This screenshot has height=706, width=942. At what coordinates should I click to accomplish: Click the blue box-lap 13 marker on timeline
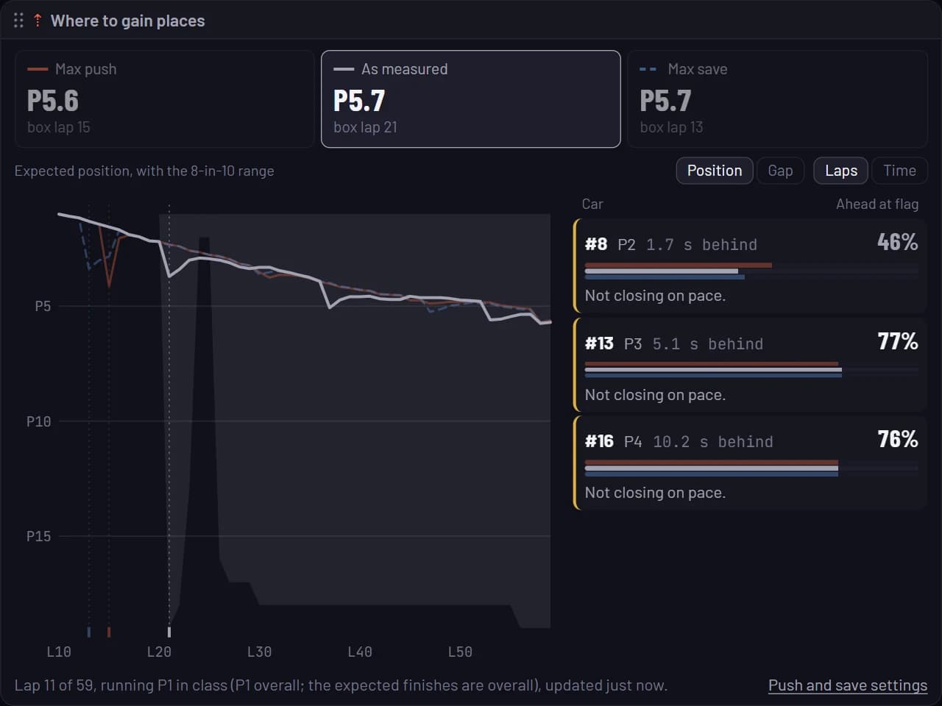point(89,632)
